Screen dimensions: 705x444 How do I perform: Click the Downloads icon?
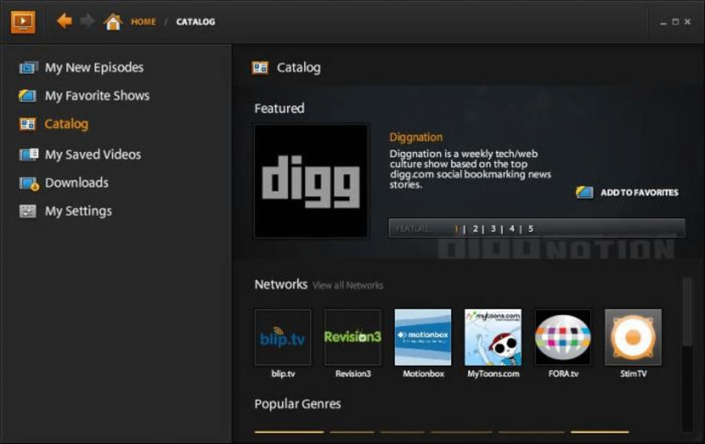(29, 184)
